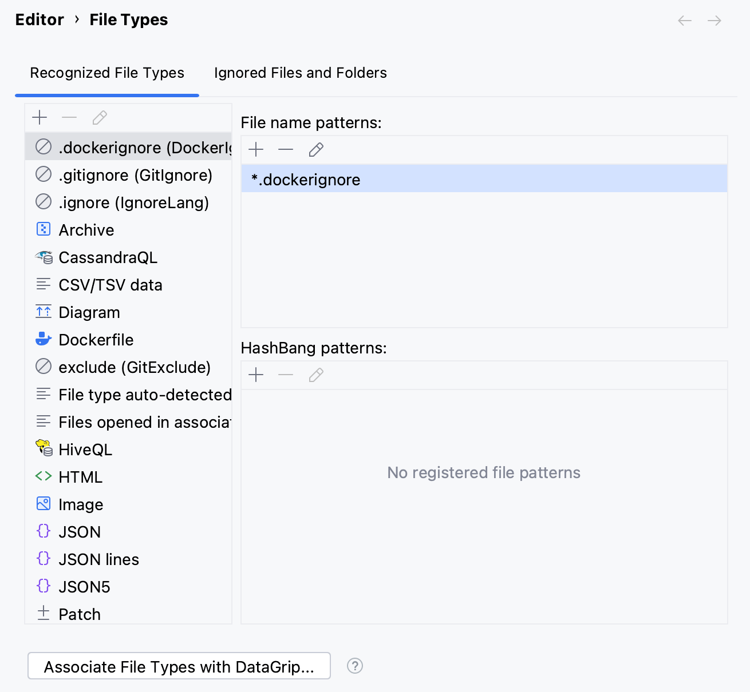Select the CassandraQL file type
Image resolution: width=750 pixels, height=692 pixels.
point(108,257)
